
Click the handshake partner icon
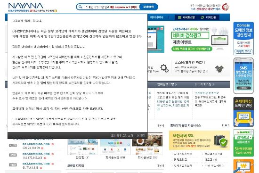click(219, 69)
